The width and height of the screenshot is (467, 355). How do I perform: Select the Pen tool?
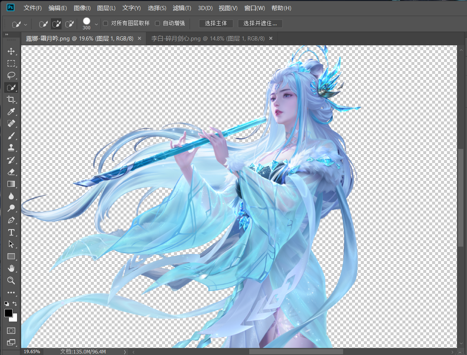[x=11, y=220]
